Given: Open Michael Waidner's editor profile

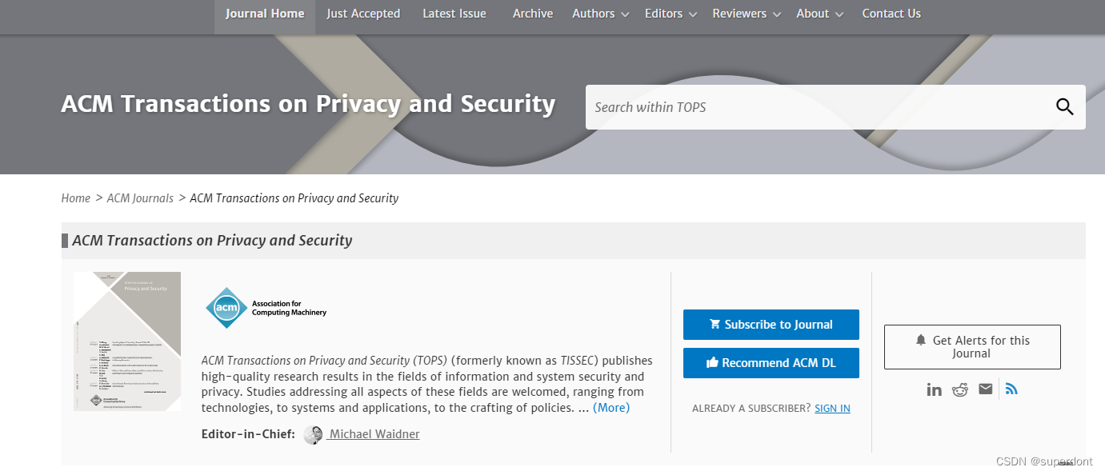Looking at the screenshot, I should 373,433.
